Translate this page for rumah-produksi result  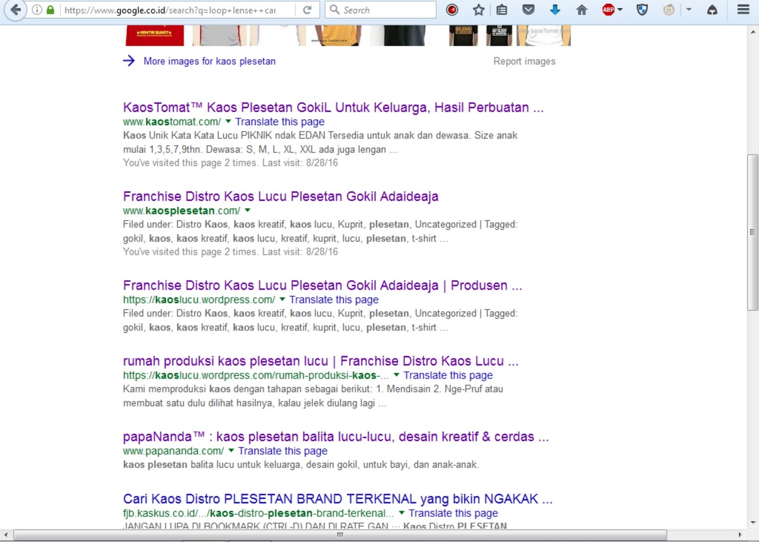click(x=448, y=375)
